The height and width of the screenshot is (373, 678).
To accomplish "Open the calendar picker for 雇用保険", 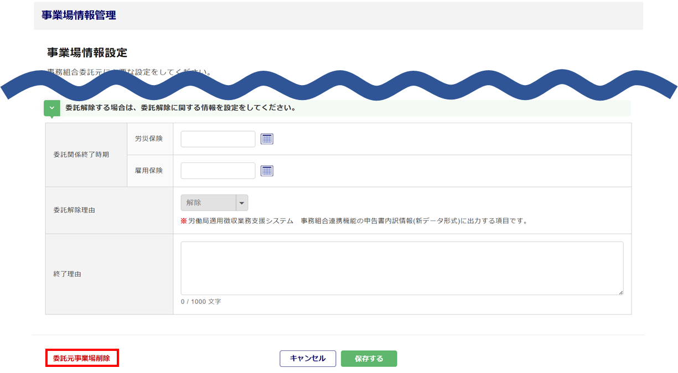I will [x=267, y=171].
